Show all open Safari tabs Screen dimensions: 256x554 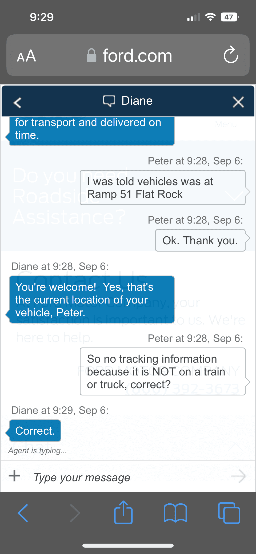pos(229,513)
